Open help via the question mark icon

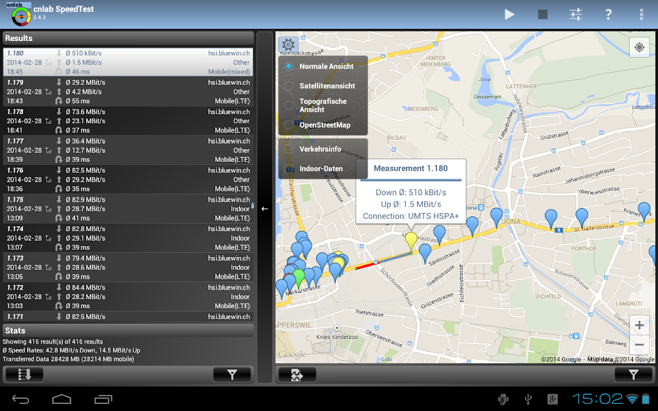point(609,15)
